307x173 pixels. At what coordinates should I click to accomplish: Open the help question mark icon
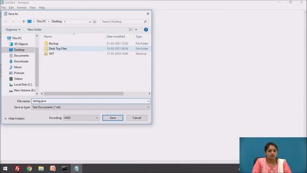pyautogui.click(x=146, y=30)
